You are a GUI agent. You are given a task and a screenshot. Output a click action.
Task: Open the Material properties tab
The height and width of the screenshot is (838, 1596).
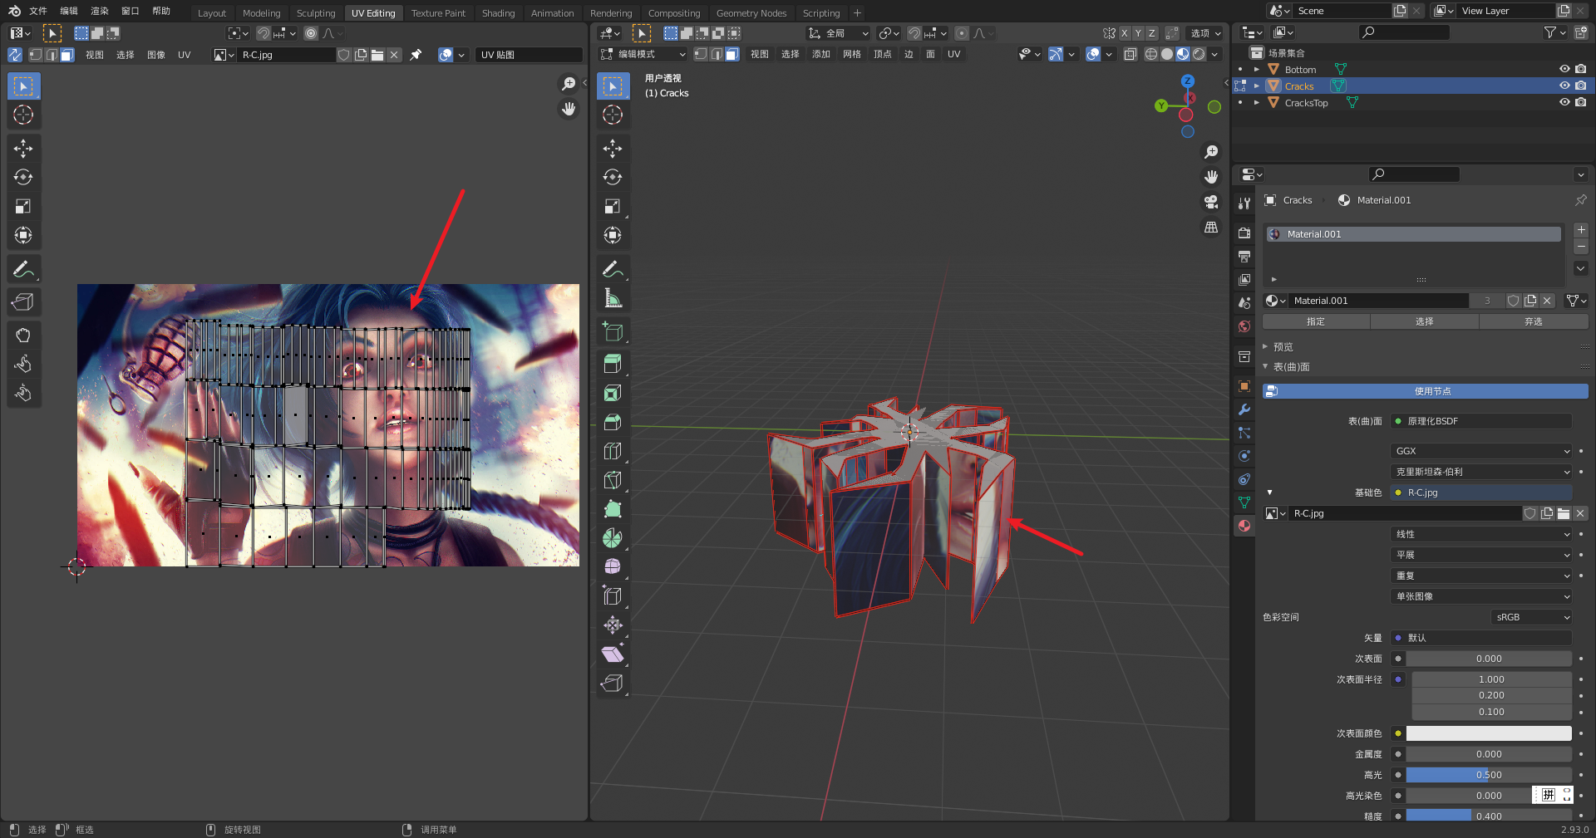[1244, 526]
